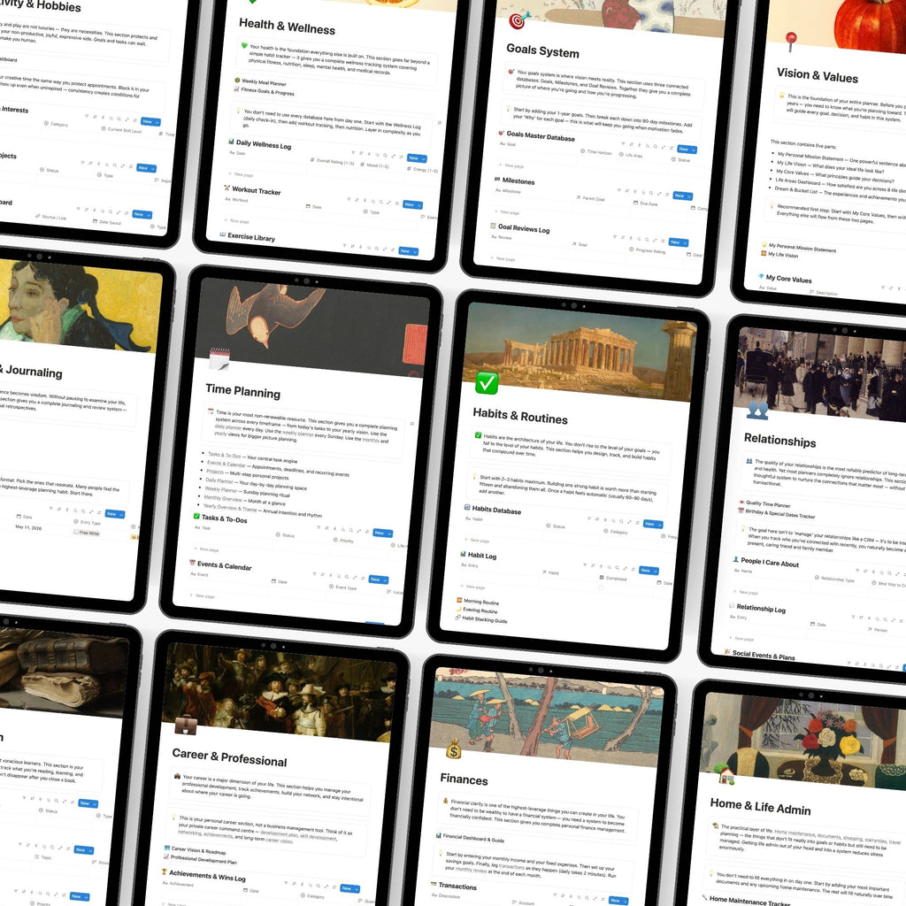Screen dimensions: 906x906
Task: Click the money bag page icon on Finances
Action: 454,750
